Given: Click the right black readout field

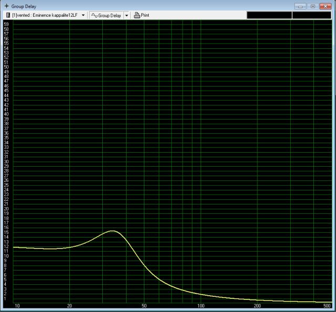Looking at the screenshot, I should 312,15.
